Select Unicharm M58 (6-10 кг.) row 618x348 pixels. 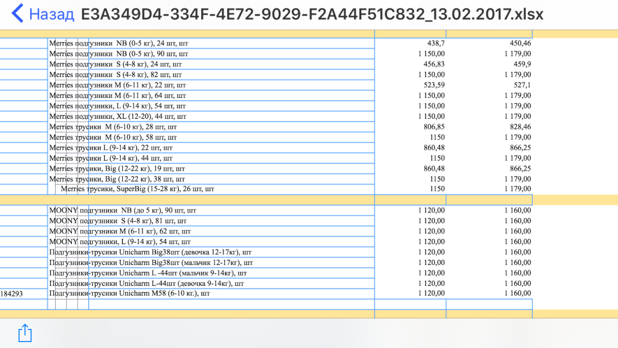[130, 293]
